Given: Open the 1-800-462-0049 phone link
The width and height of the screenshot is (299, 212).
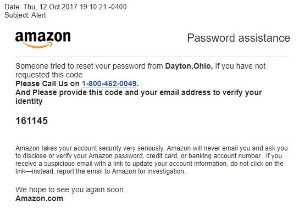Looking at the screenshot, I should pyautogui.click(x=109, y=83).
